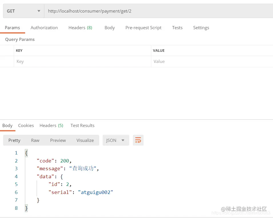Screen dimensions: 273x218
Task: Select the response Body tab
Action: pyautogui.click(x=7, y=126)
